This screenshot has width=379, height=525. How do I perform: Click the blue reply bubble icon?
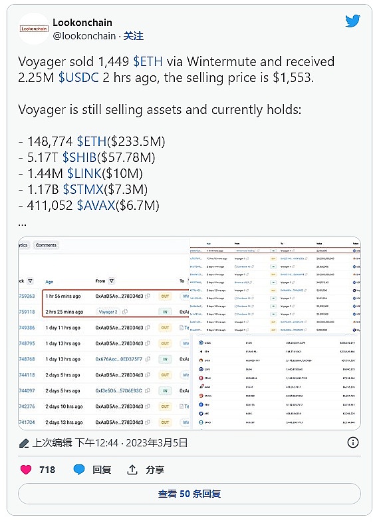point(79,470)
